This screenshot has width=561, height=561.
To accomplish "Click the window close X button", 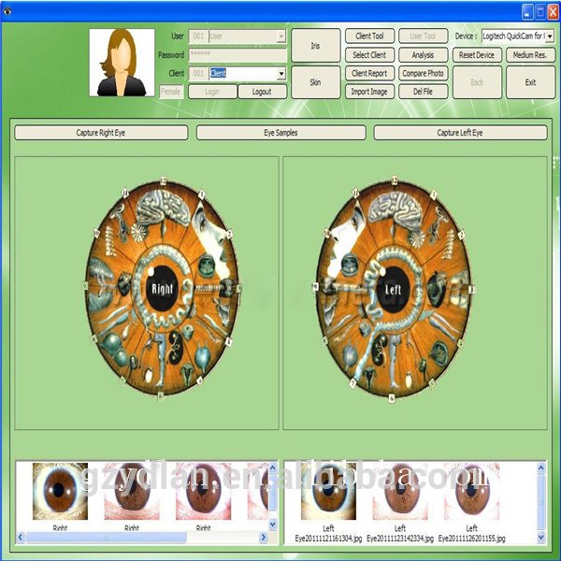I will click(x=554, y=12).
